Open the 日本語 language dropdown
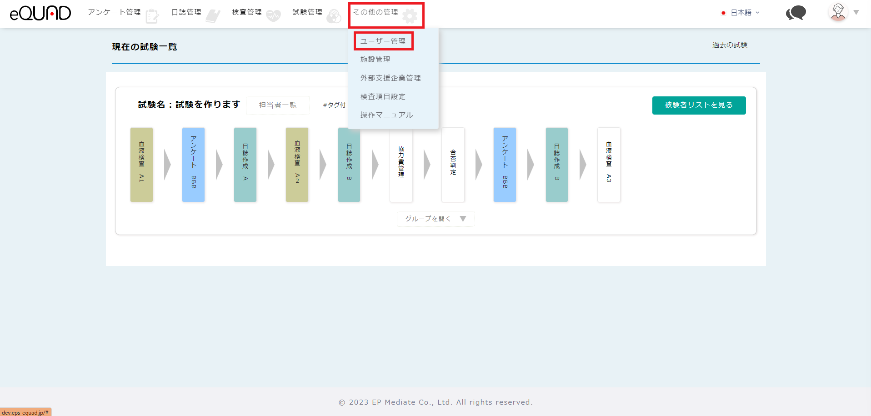871x416 pixels. (x=741, y=13)
